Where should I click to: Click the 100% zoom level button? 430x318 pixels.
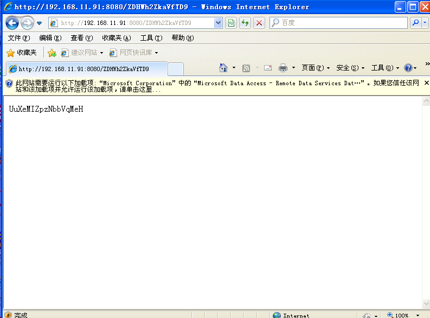click(x=397, y=315)
